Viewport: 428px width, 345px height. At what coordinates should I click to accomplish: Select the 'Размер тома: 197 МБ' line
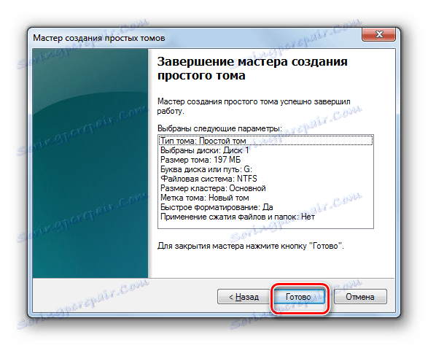click(265, 160)
